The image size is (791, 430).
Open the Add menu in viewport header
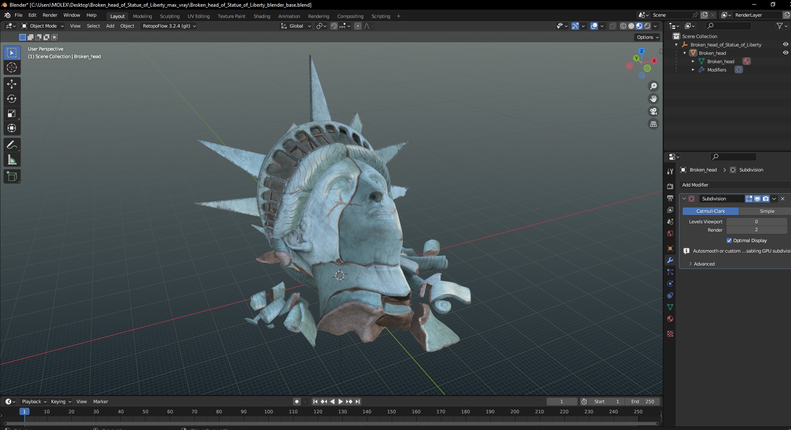[110, 26]
